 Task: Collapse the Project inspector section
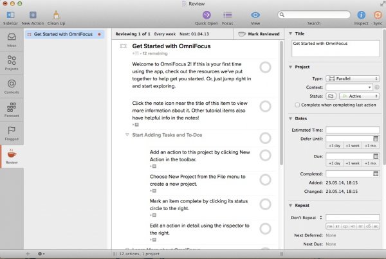[291, 67]
